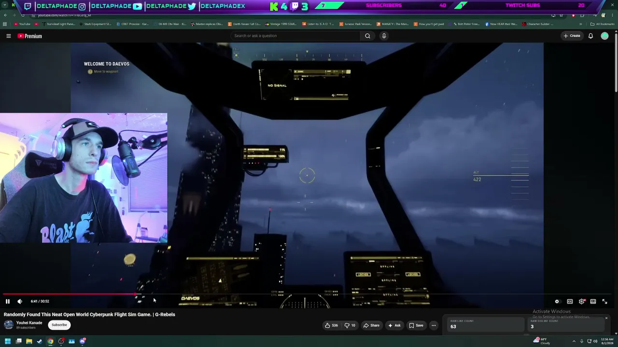Open the player settings gear

[581, 301]
